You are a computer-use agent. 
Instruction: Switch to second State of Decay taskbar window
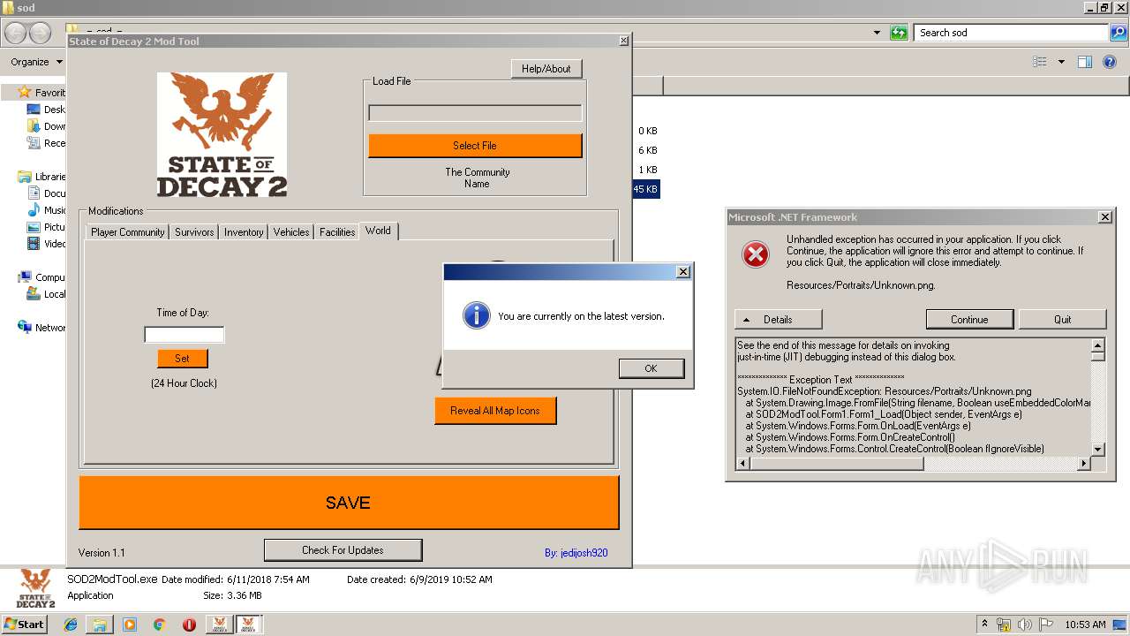[x=248, y=625]
